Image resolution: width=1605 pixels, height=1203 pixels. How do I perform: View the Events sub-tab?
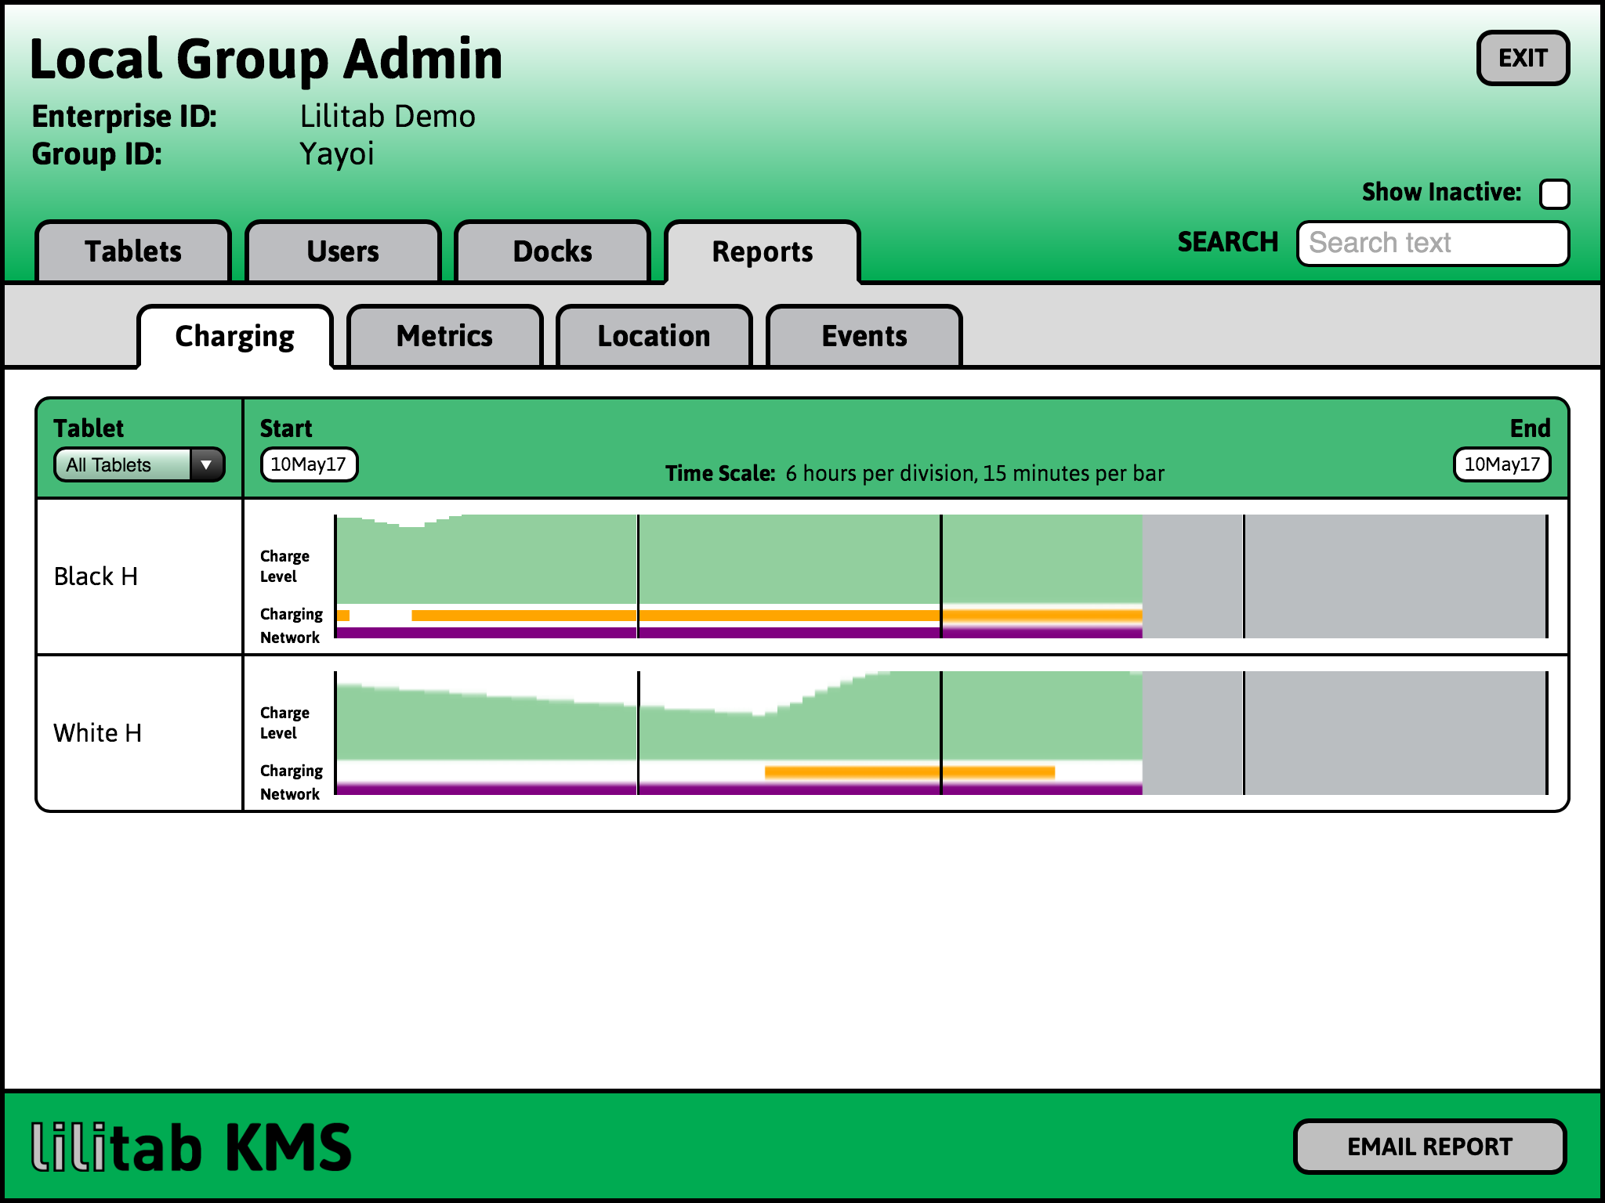pos(864,336)
